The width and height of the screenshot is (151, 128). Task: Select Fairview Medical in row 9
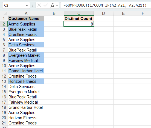(x=26, y=61)
